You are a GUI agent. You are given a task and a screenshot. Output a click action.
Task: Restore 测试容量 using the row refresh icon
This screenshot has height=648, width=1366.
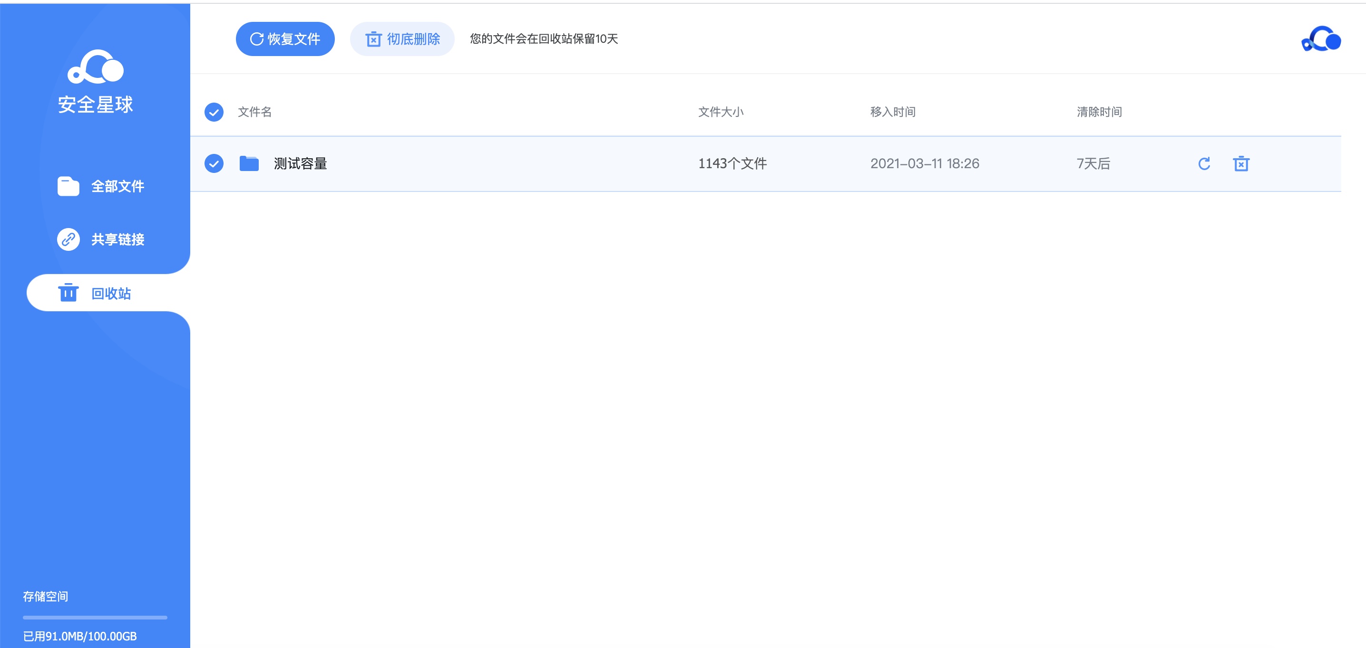[x=1204, y=164]
